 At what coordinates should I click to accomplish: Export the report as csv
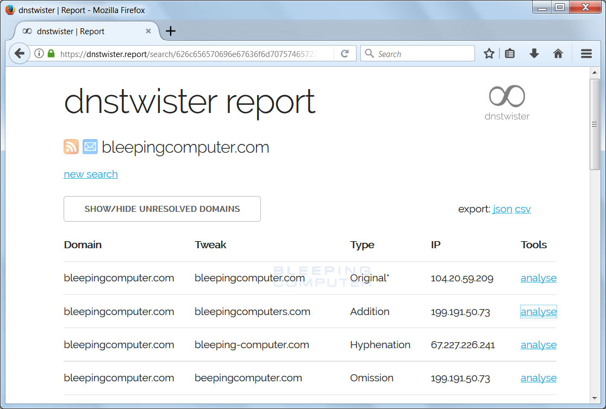523,209
